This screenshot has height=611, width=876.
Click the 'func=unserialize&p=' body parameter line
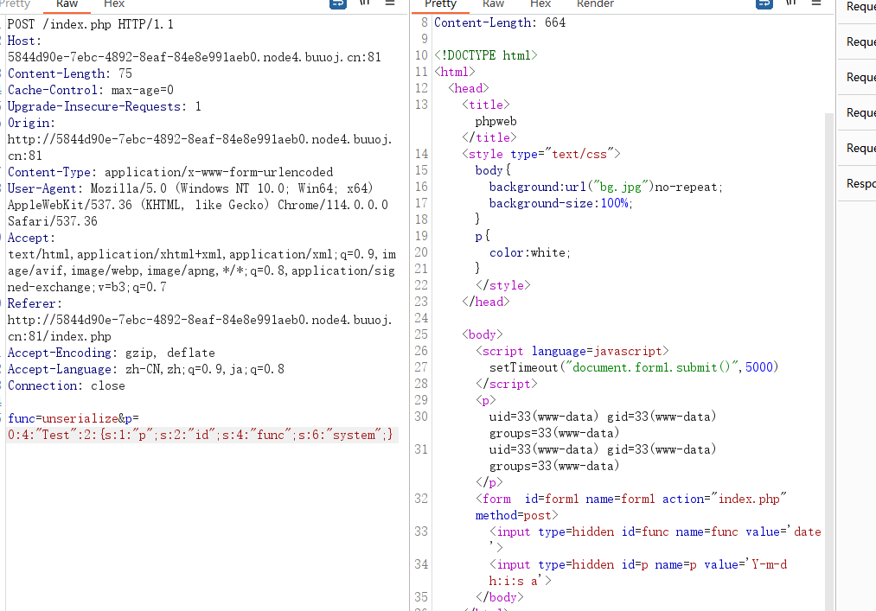click(74, 418)
